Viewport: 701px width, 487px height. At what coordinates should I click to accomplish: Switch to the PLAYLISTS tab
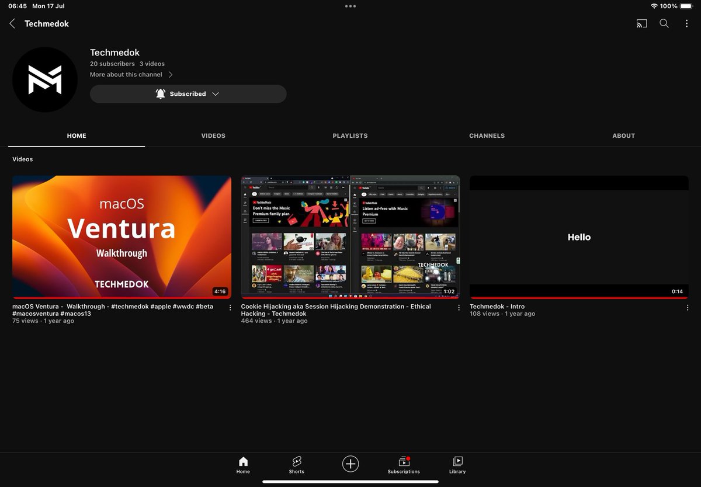click(x=350, y=135)
